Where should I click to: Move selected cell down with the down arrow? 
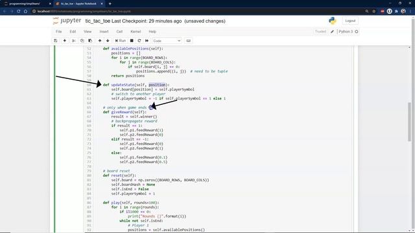point(108,41)
